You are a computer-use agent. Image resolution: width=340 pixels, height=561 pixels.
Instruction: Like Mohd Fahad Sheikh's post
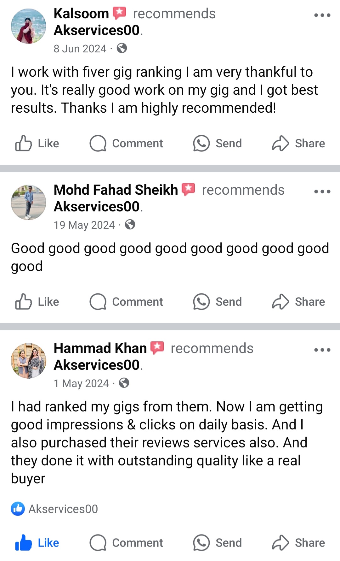[37, 302]
